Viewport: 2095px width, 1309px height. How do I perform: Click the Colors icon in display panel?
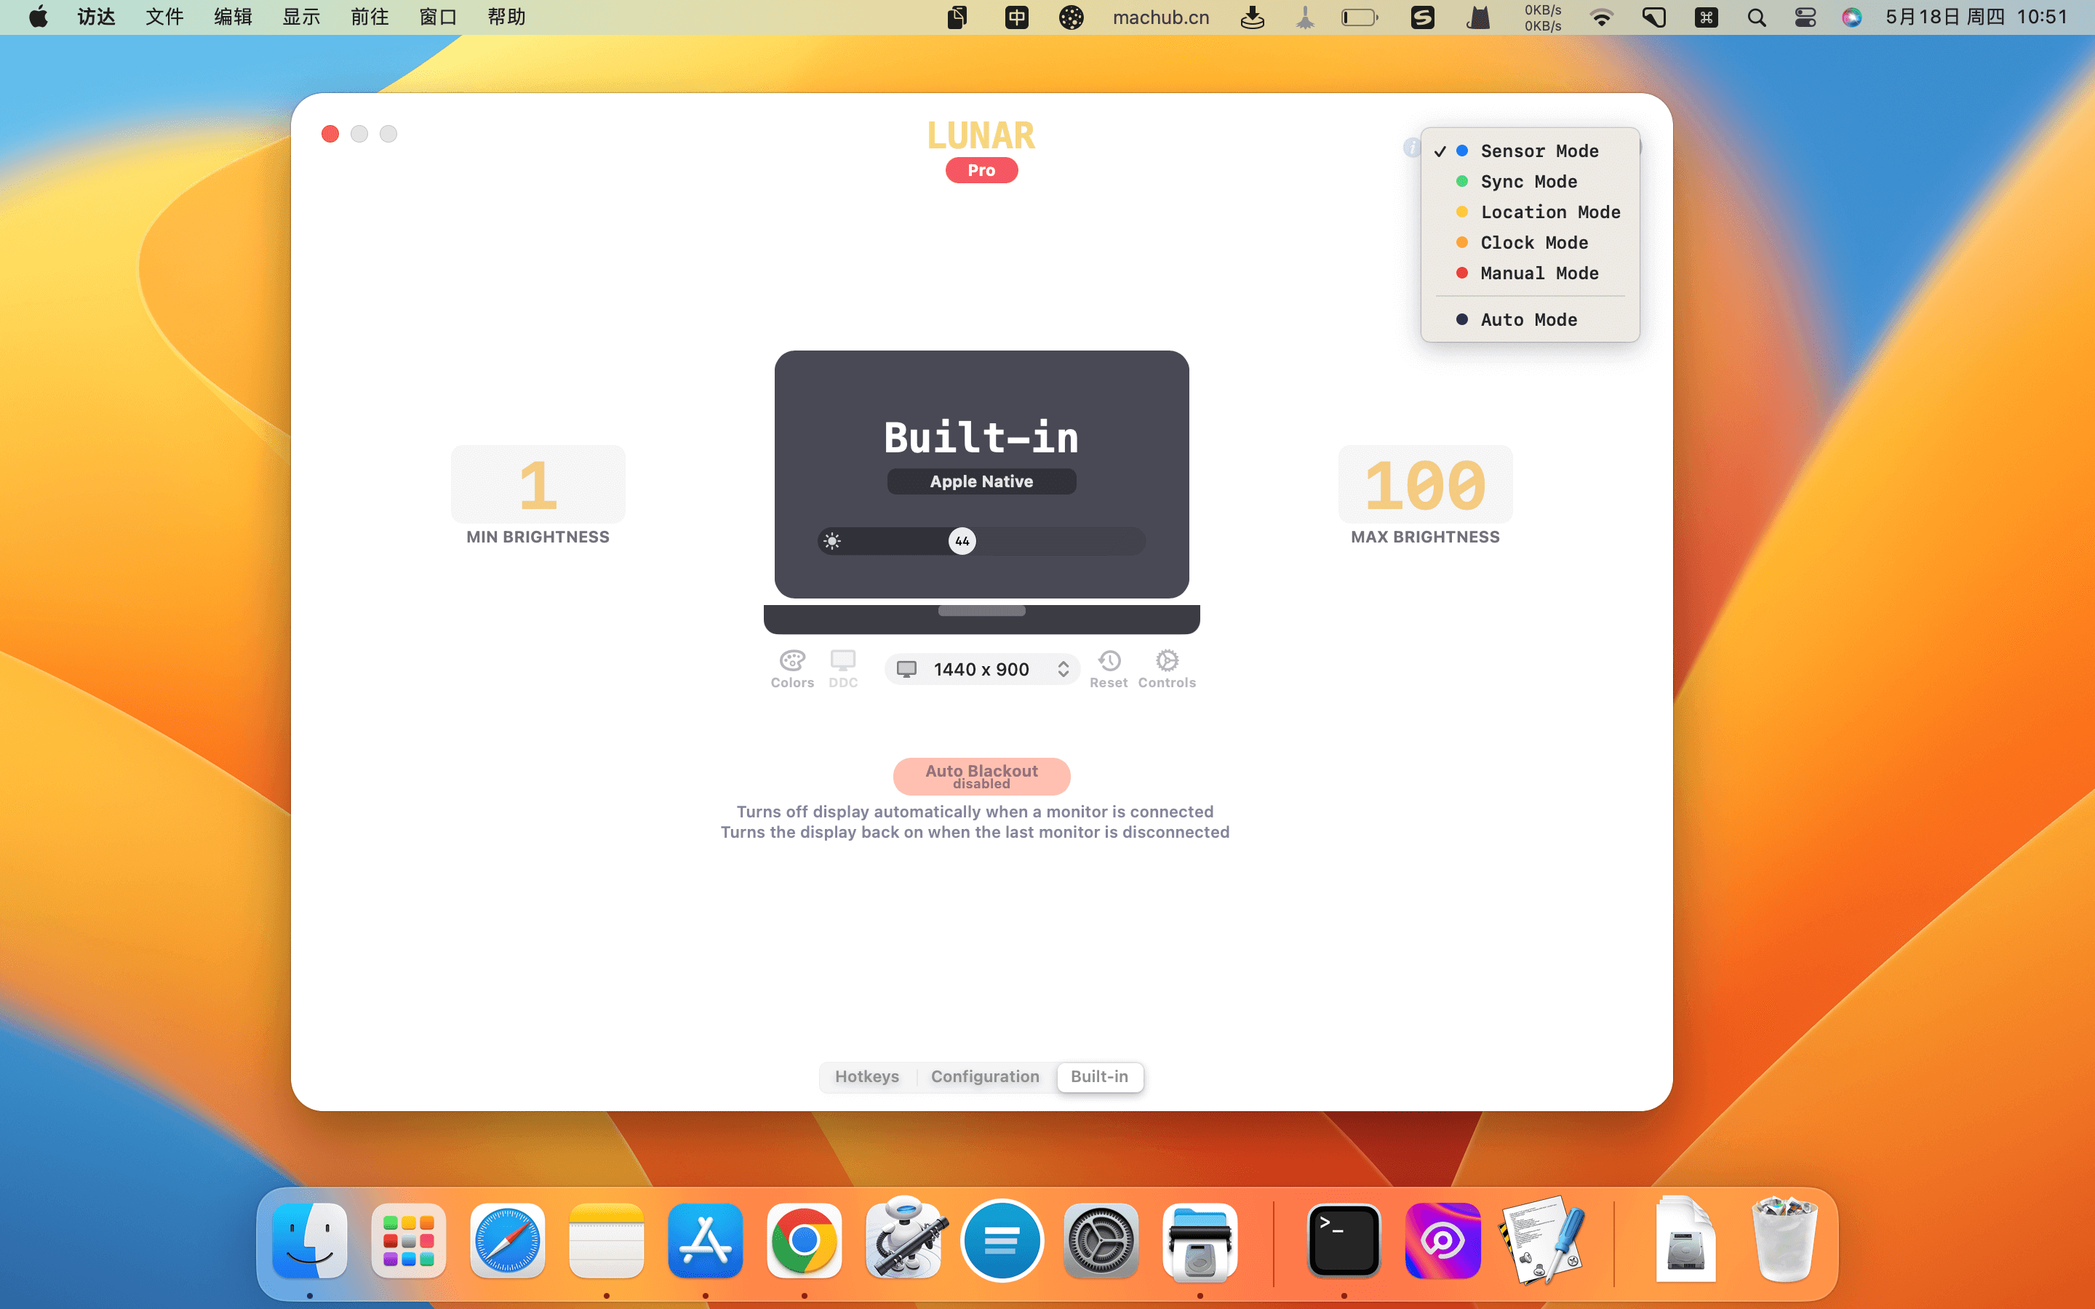(x=792, y=668)
